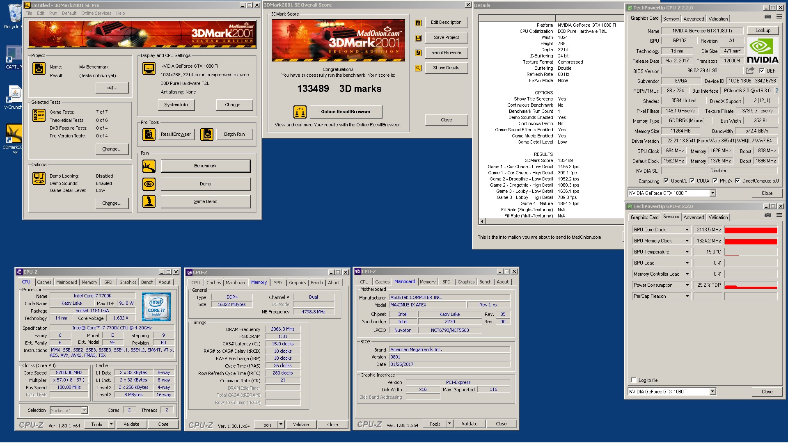Click the Power Consumption graph bar
Screen dimensions: 788x443
pyautogui.click(x=751, y=285)
